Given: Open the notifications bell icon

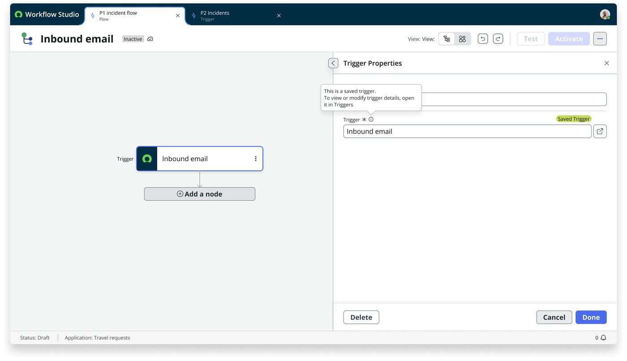Looking at the screenshot, I should pos(603,338).
